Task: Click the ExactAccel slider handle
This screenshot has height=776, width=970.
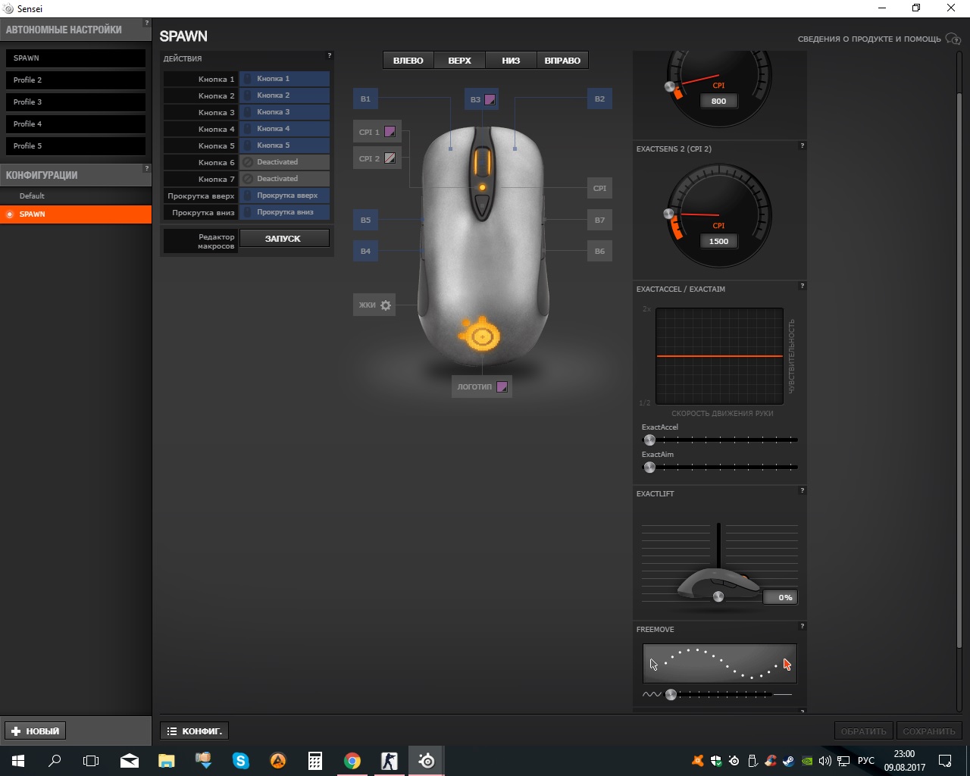Action: (x=649, y=440)
